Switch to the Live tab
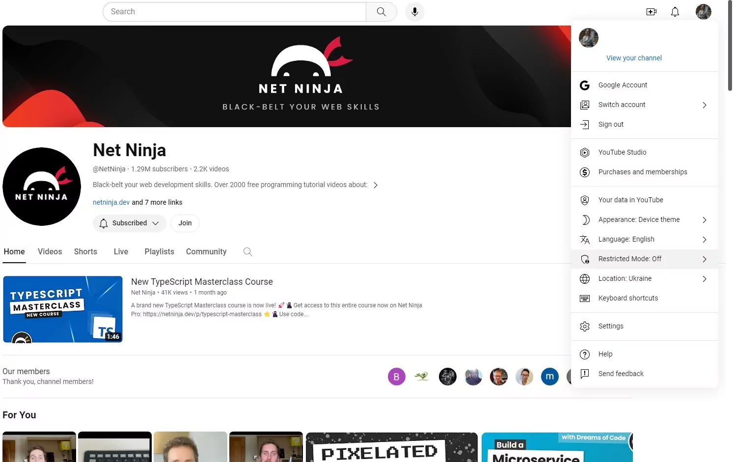Image resolution: width=734 pixels, height=462 pixels. (x=121, y=252)
